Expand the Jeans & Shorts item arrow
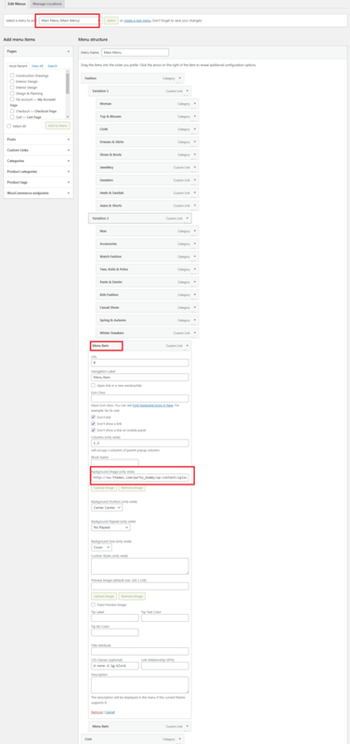 [195, 206]
